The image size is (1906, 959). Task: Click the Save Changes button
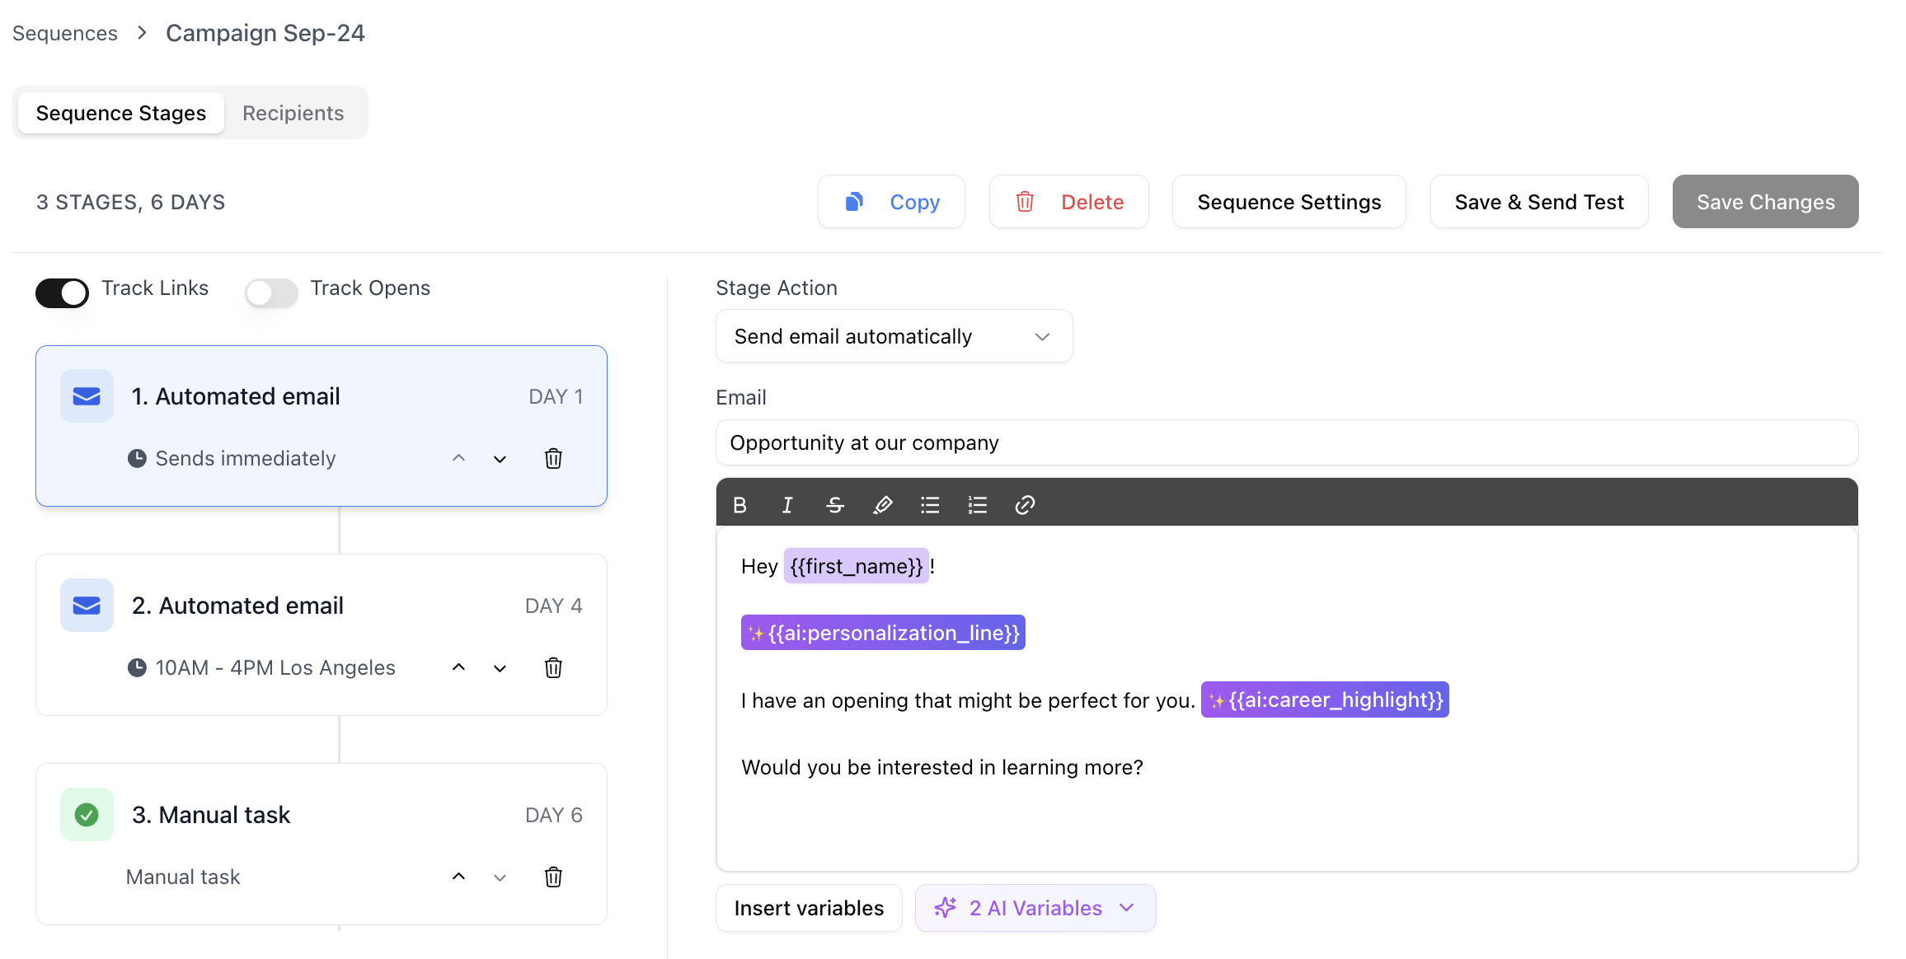point(1765,202)
